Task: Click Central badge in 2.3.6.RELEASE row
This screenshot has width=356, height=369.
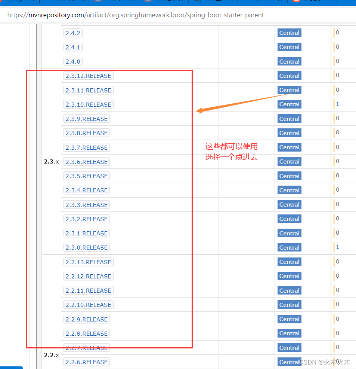Action: 289,161
